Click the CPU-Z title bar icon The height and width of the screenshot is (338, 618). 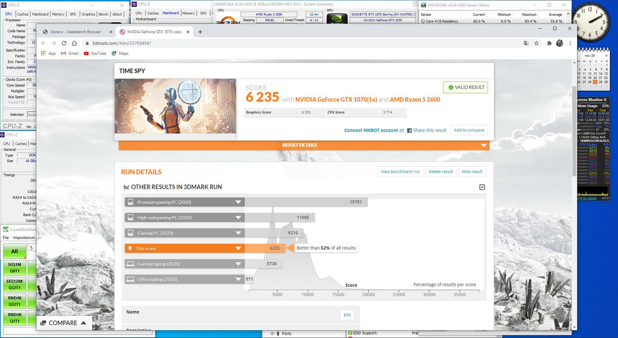(x=4, y=5)
